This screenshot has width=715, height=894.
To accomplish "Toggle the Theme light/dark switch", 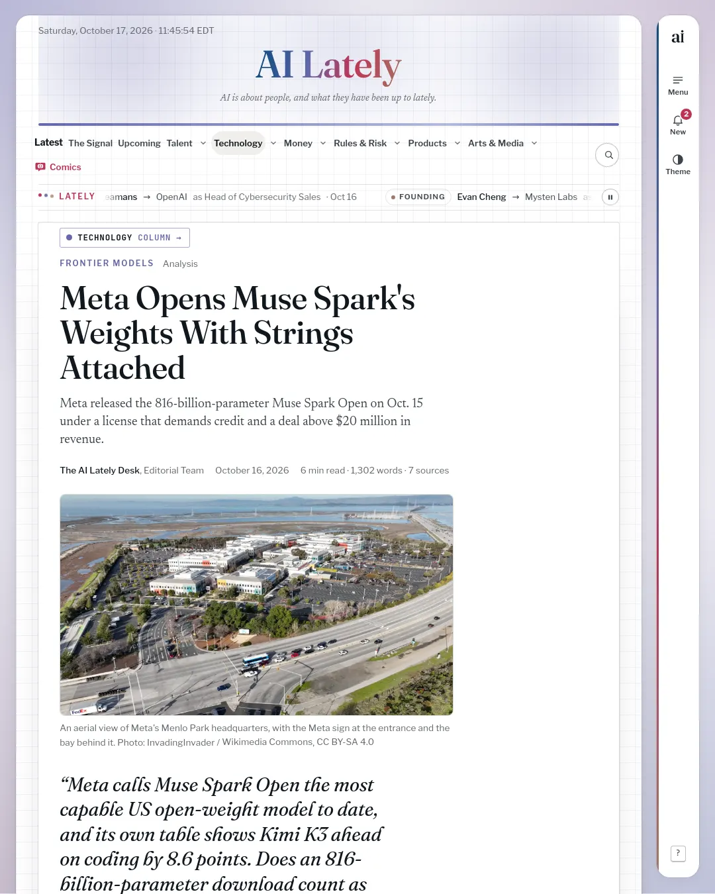I will point(678,164).
